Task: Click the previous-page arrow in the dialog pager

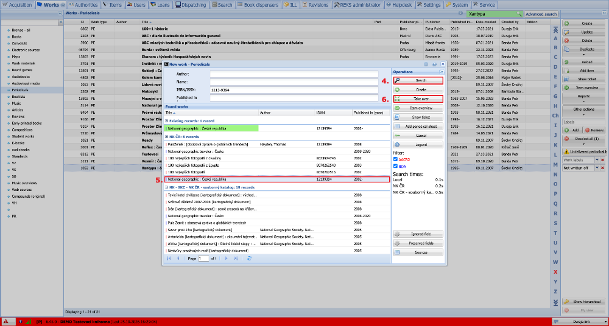Action: click(178, 258)
